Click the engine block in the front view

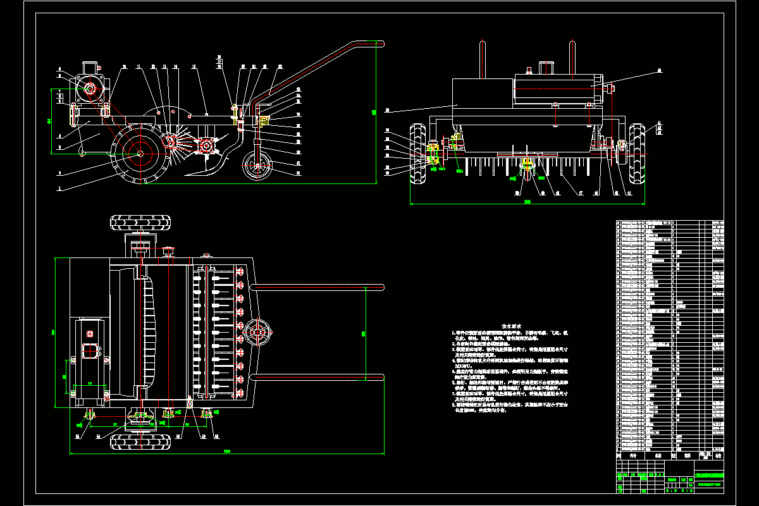pyautogui.click(x=557, y=89)
